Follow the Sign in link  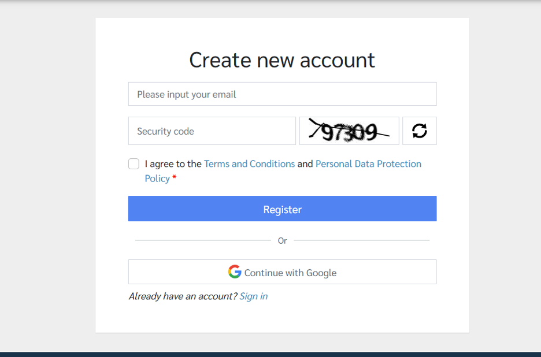[x=253, y=296]
